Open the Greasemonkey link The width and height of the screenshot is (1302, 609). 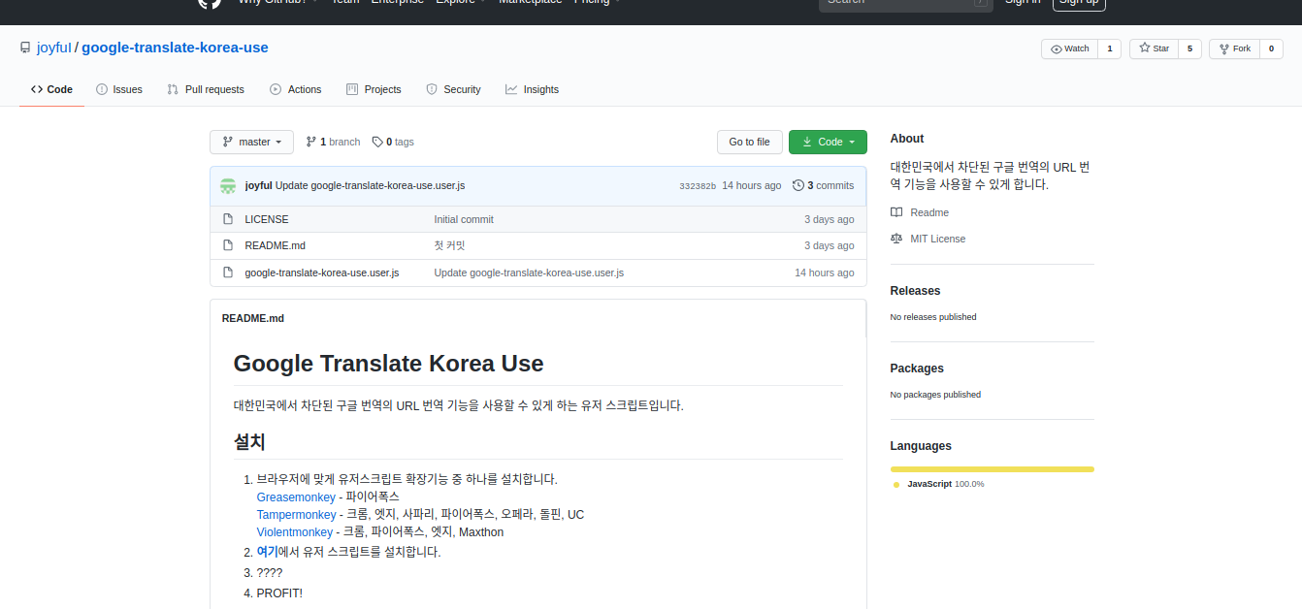(x=296, y=497)
